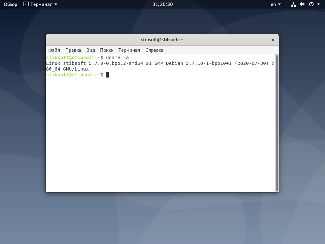Screen dimensions: 325x244
Task: Click the 86_64 GNU/Linux output text
Action: point(67,69)
